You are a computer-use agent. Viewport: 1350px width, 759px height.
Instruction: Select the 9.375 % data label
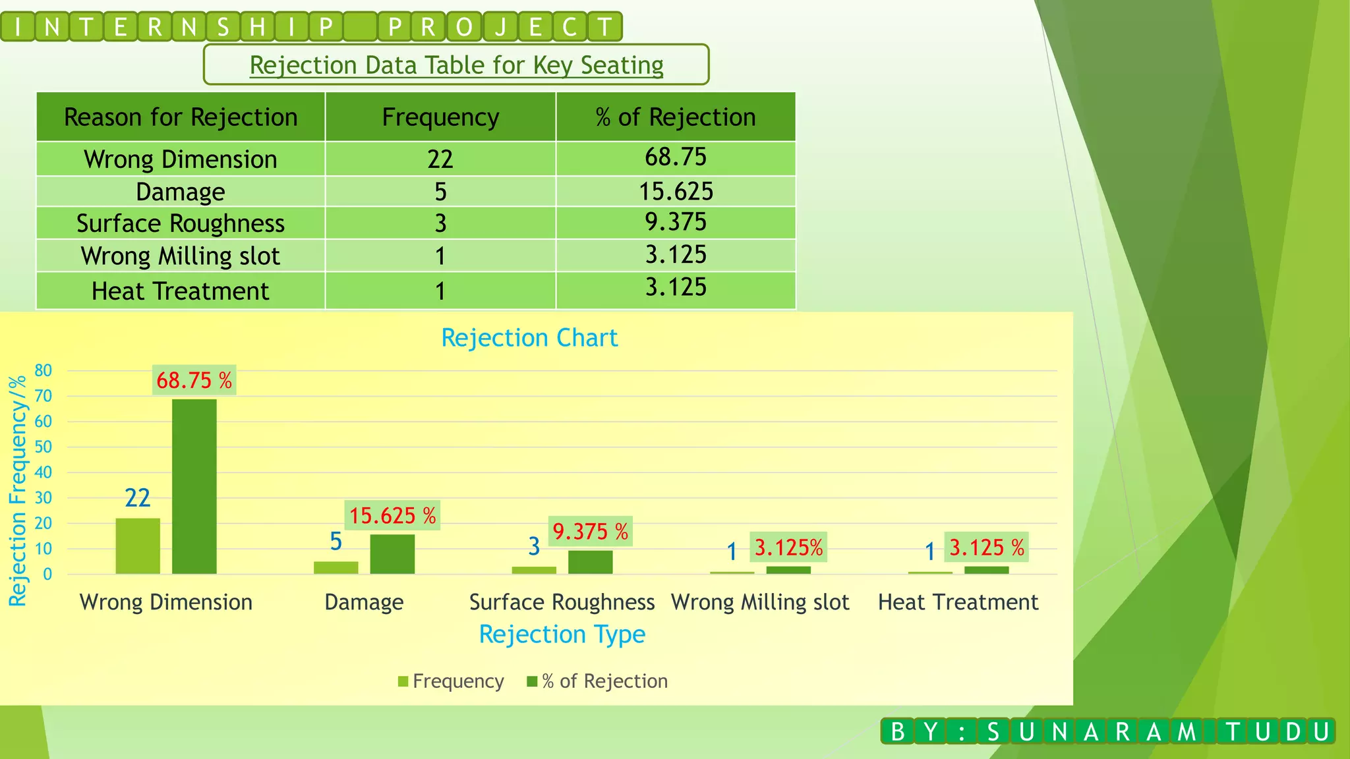point(590,531)
